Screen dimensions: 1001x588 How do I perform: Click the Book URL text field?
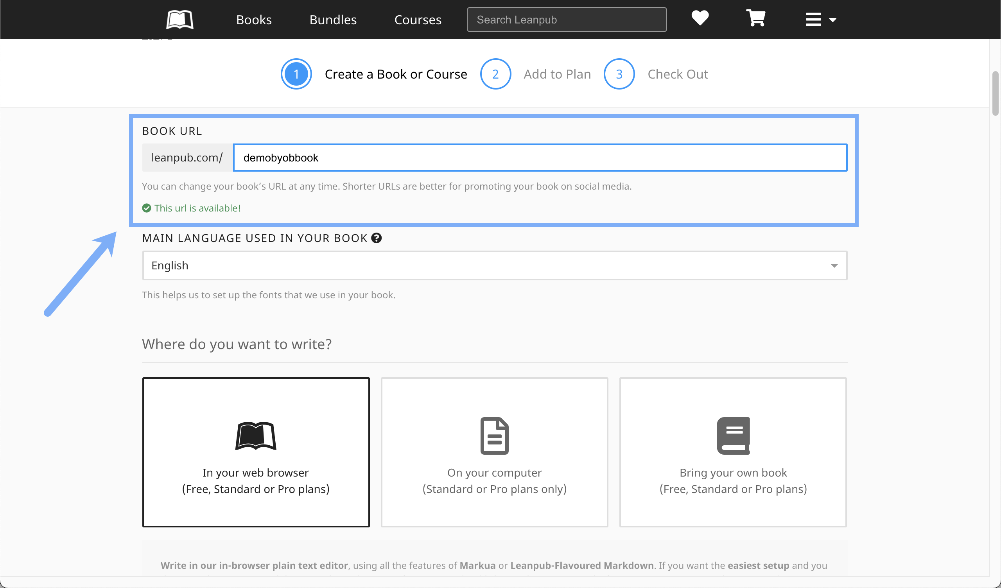click(x=540, y=158)
